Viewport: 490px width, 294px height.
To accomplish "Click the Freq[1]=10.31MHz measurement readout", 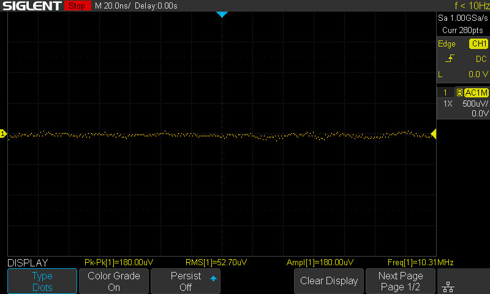I will click(x=420, y=262).
